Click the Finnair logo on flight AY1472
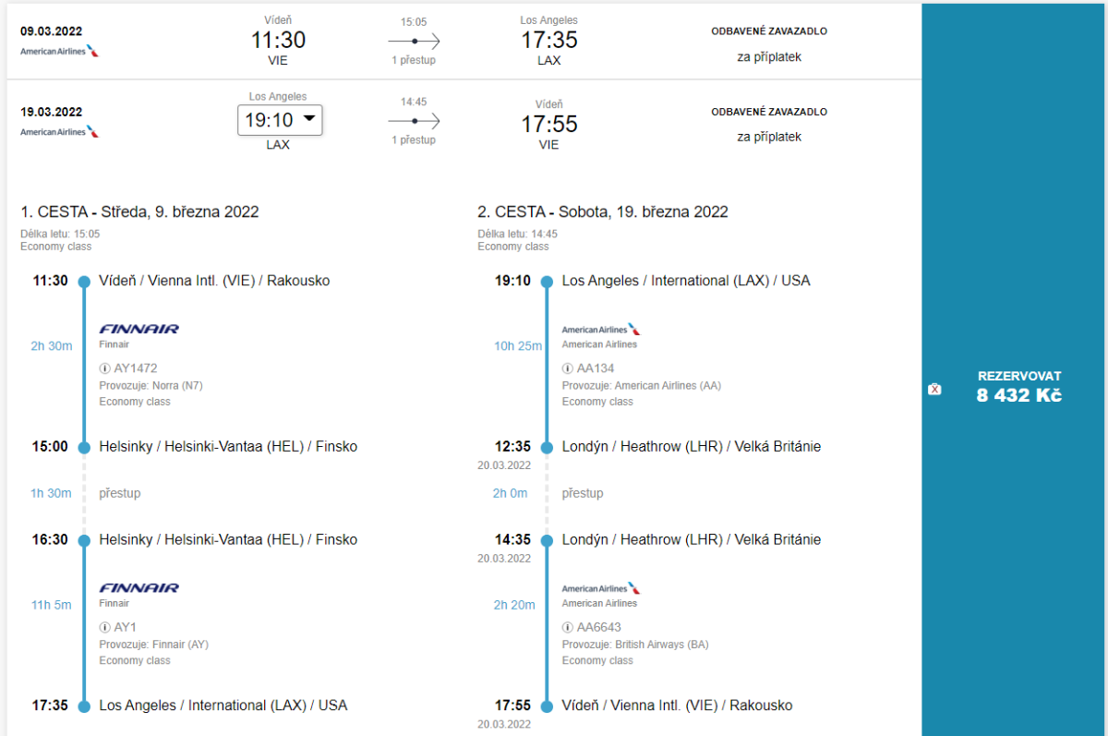This screenshot has height=736, width=1108. click(x=138, y=329)
